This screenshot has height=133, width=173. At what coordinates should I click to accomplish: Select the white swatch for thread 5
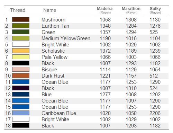21,44
